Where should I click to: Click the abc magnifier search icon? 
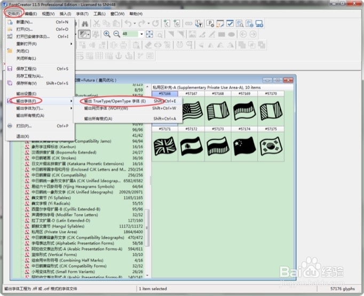tap(240, 23)
